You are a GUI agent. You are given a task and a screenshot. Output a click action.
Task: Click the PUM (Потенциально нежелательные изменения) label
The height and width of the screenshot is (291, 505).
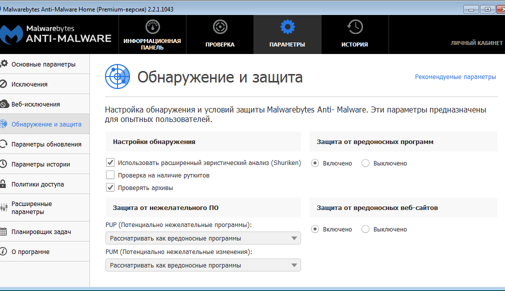point(178,251)
